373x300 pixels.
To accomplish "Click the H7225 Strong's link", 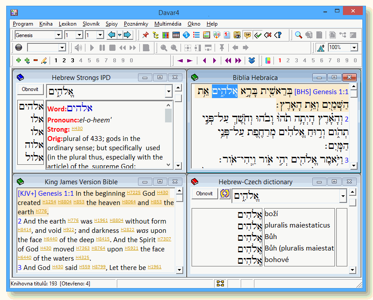I will pyautogui.click(x=134, y=193).
